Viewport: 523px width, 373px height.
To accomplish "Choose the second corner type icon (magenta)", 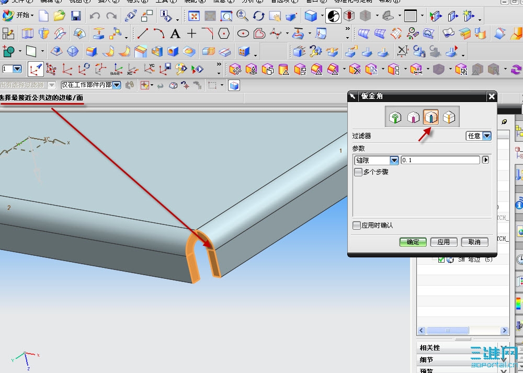I will click(413, 117).
